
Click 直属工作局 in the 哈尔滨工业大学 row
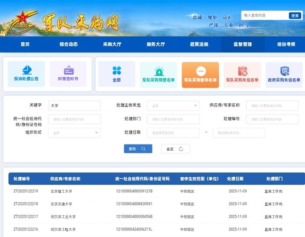[273, 217]
